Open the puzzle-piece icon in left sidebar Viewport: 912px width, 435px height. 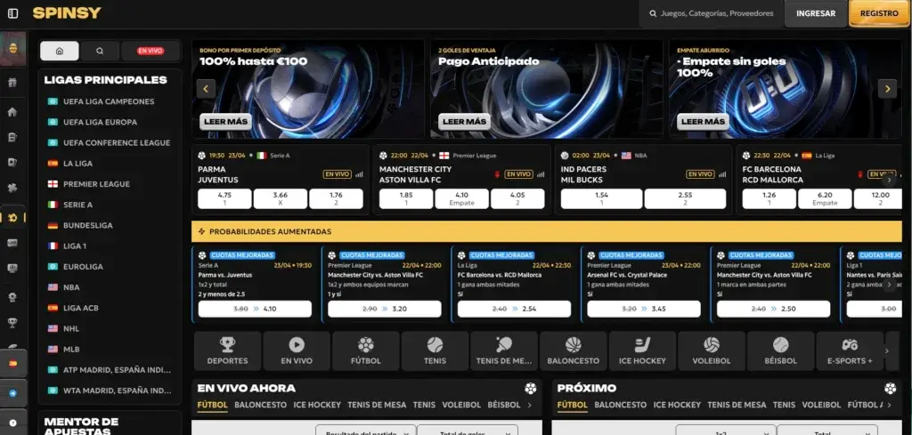pyautogui.click(x=12, y=188)
